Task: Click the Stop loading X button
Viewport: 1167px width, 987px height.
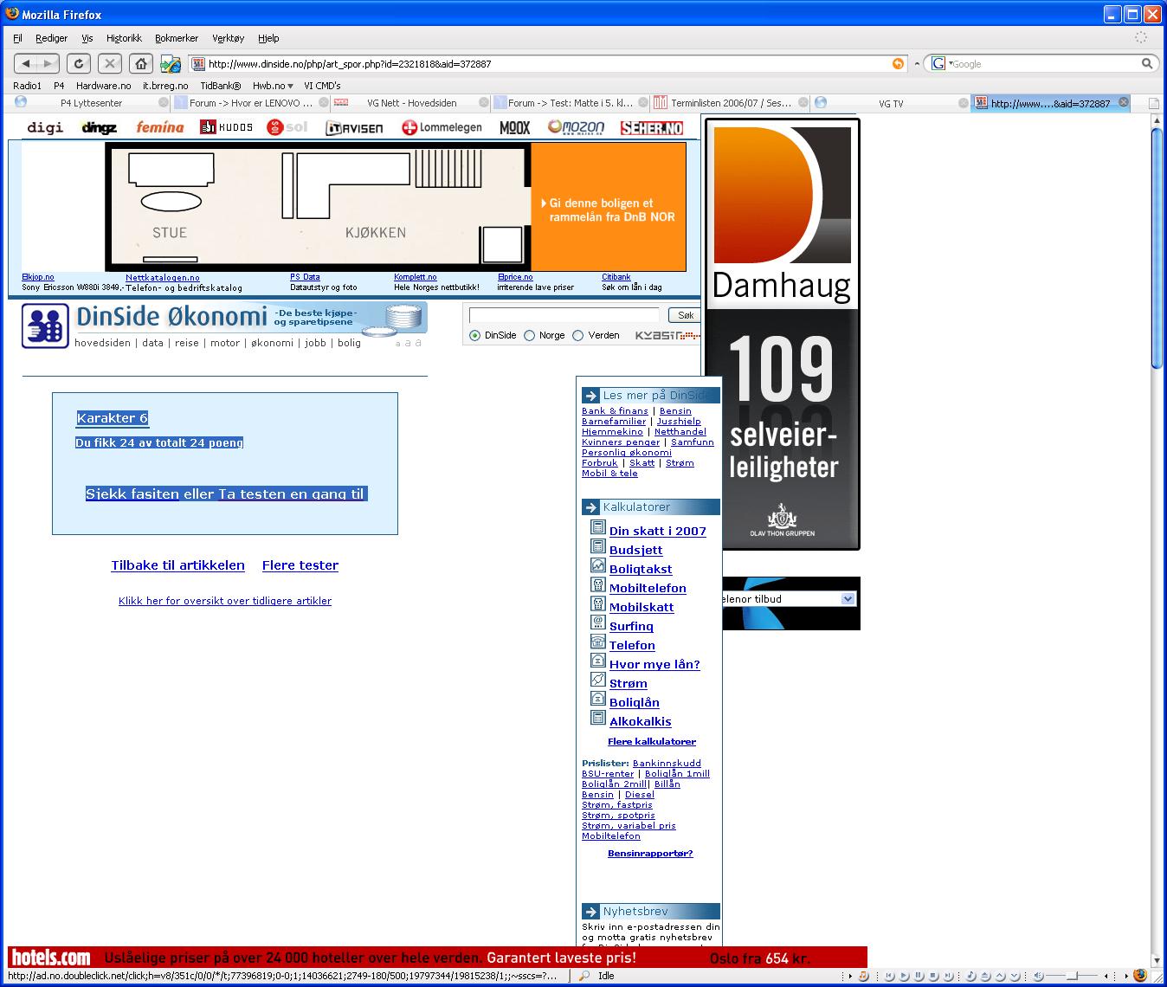Action: (110, 63)
